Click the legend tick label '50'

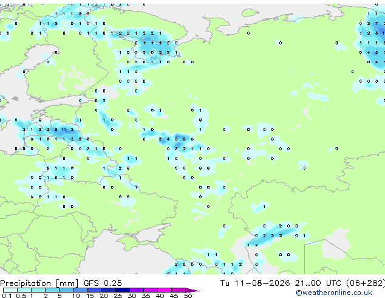(188, 296)
